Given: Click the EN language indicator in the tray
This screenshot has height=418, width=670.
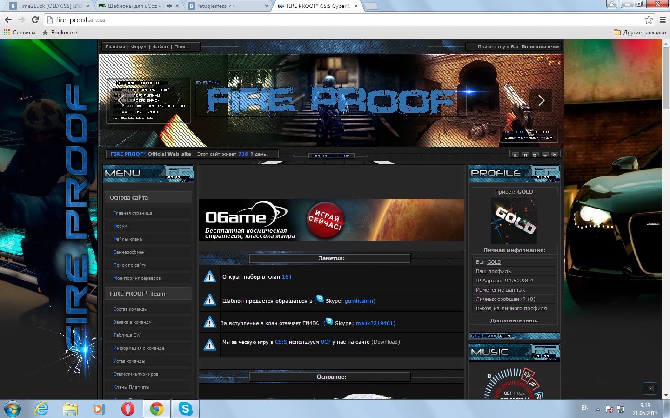Looking at the screenshot, I should point(585,408).
